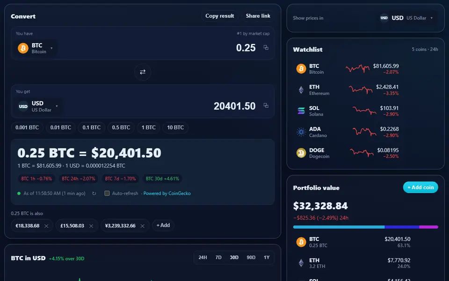Image resolution: width=449 pixels, height=281 pixels.
Task: Click + Add currency chip
Action: (163, 225)
